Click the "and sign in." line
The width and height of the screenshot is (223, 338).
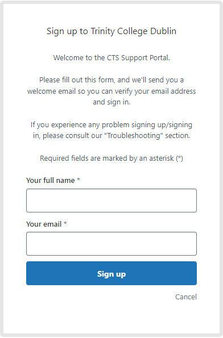(111, 102)
